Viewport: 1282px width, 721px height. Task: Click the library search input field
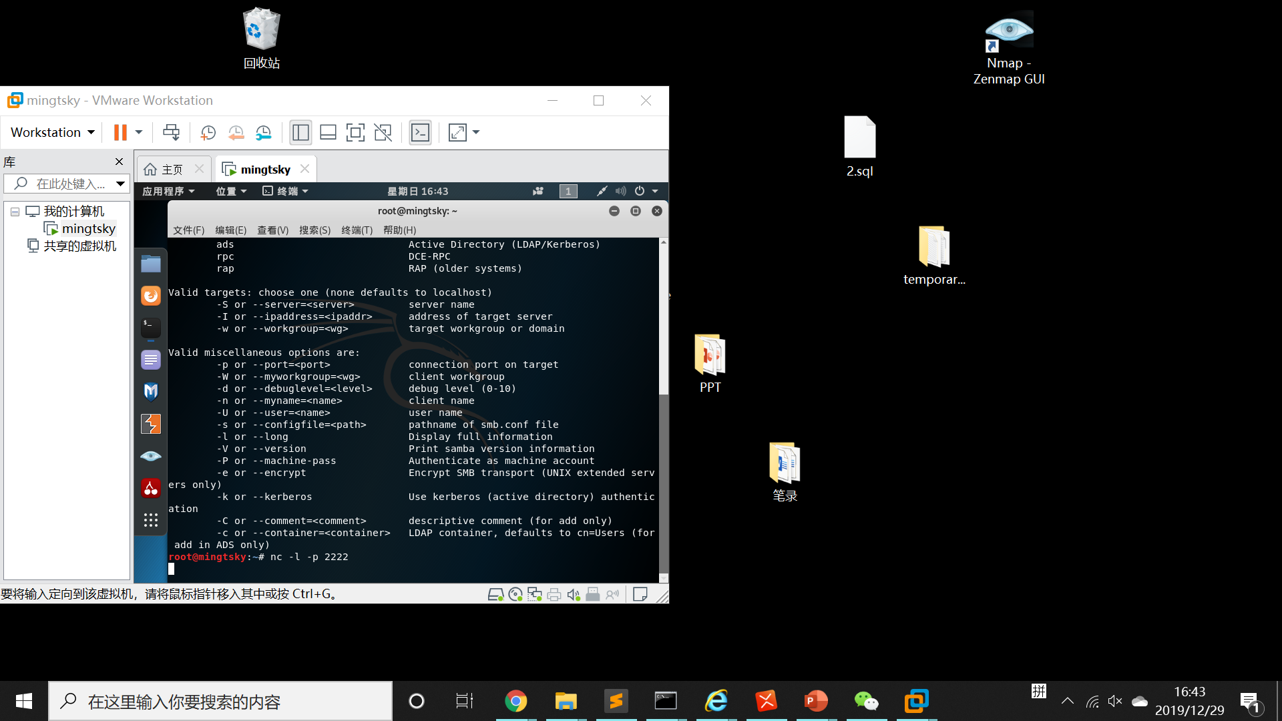coord(70,184)
